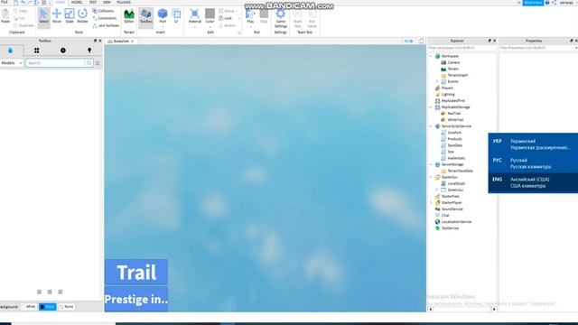Switch to the TEST ribbon tab
Viewport: 578px width, 325px height.
(x=93, y=2)
